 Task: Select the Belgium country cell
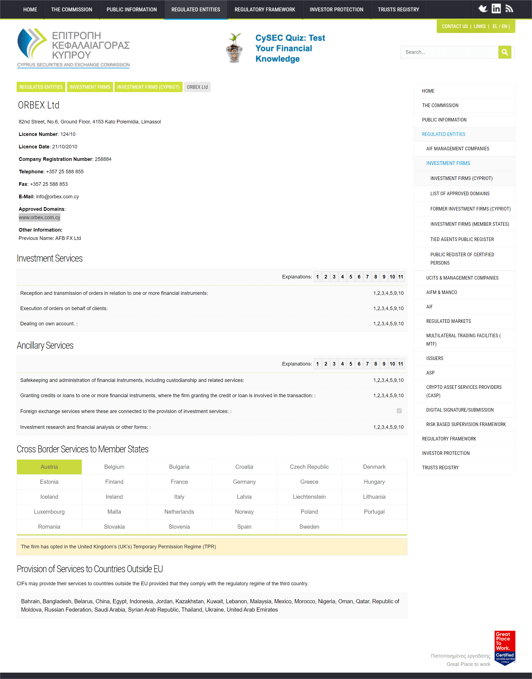click(x=114, y=467)
